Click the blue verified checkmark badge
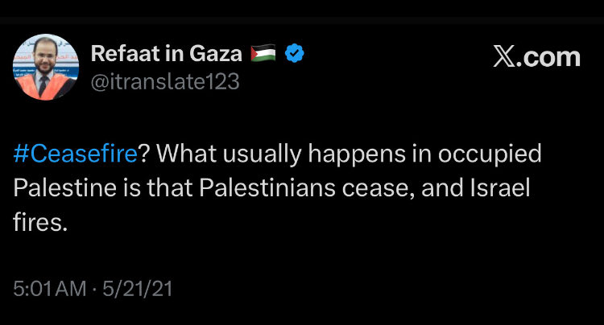Screen dimensions: 604x325 tap(294, 54)
